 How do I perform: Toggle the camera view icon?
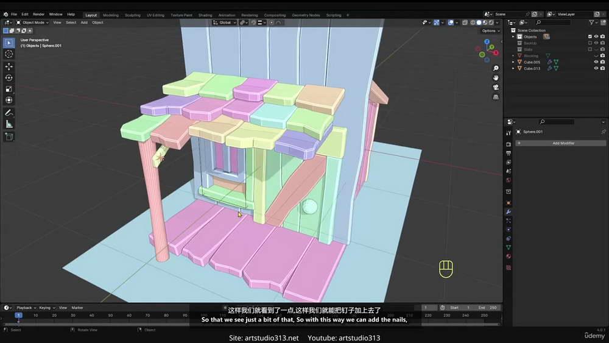(496, 87)
